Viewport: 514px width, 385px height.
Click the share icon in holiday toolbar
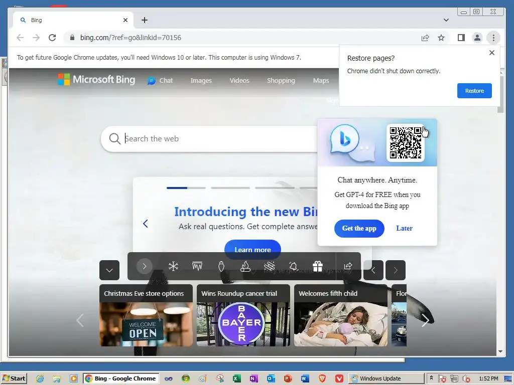pyautogui.click(x=348, y=266)
